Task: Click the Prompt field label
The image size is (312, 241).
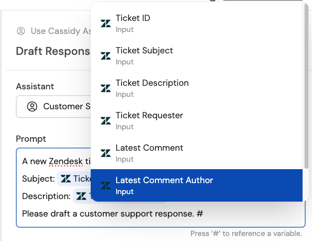Action: click(x=31, y=139)
